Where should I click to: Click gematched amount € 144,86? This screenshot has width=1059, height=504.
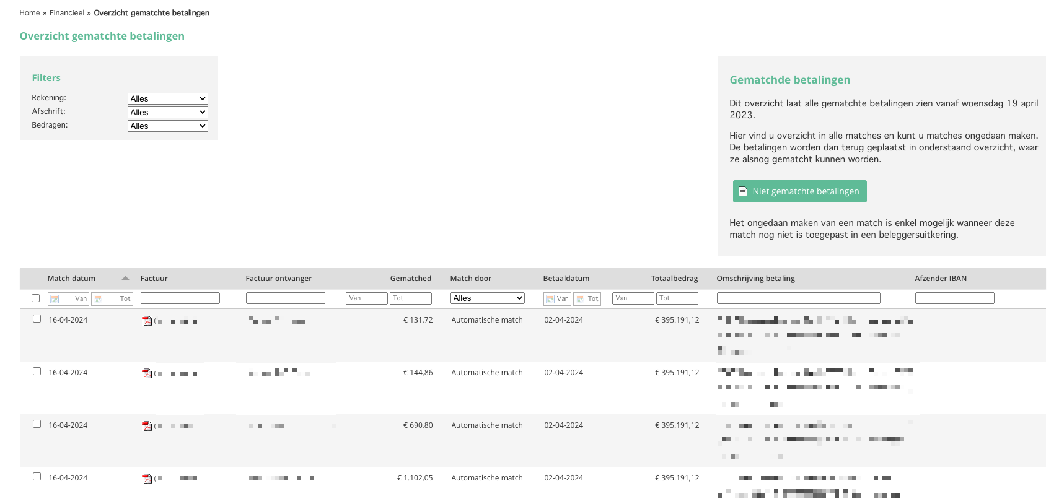click(x=418, y=373)
